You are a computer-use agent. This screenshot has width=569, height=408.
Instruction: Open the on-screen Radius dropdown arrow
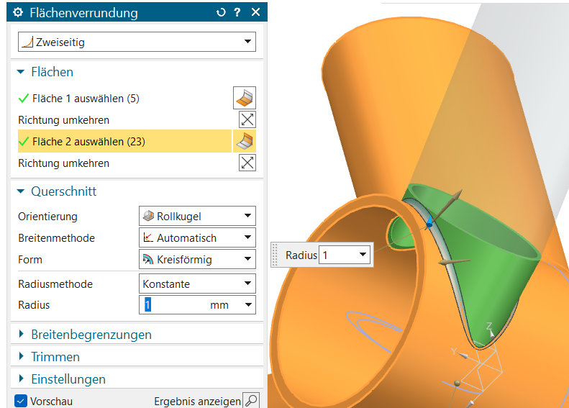[363, 255]
